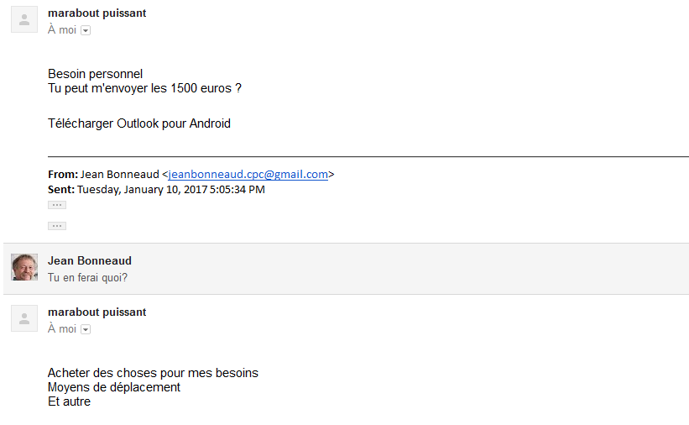Click the "Télécharger Outlook pour Android" text
The image size is (689, 425).
(x=139, y=123)
